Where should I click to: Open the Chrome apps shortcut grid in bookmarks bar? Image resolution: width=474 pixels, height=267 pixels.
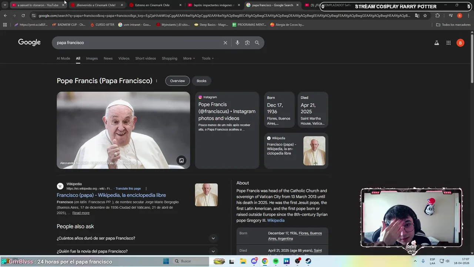pyautogui.click(x=5, y=25)
